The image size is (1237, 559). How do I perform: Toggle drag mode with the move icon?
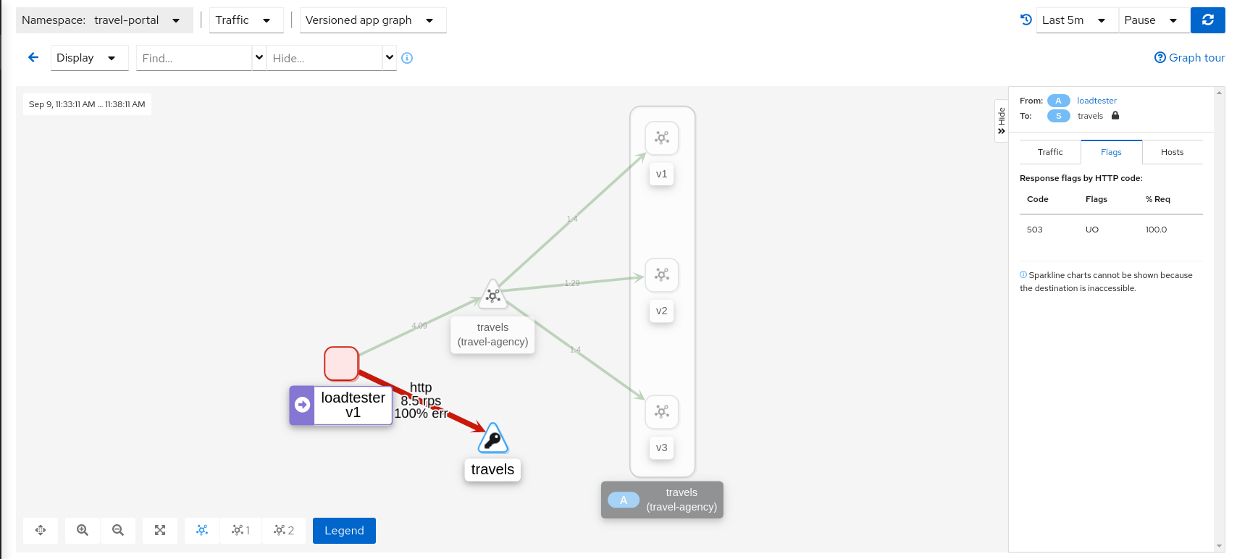[41, 530]
